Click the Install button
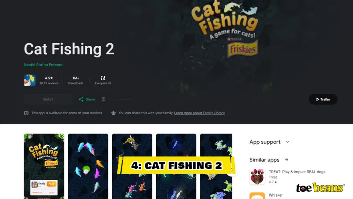The image size is (353, 199). tap(48, 99)
